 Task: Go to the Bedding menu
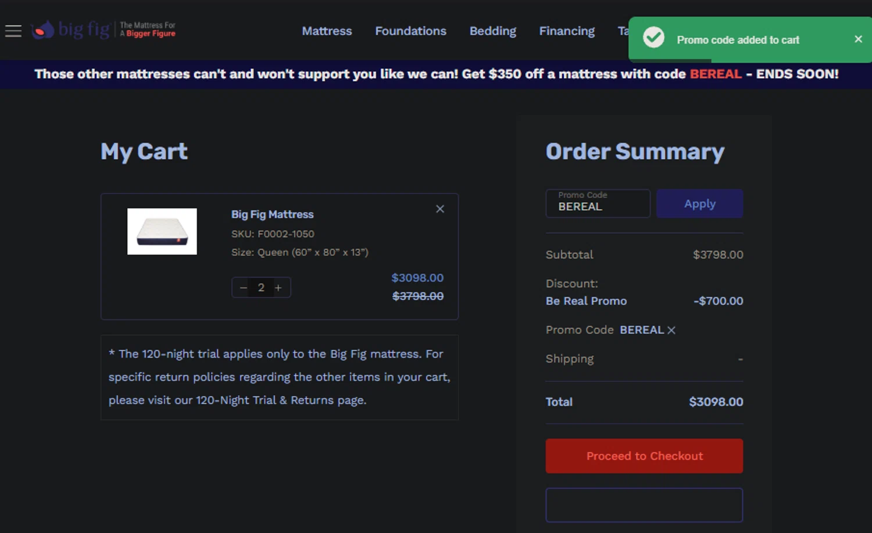coord(492,31)
